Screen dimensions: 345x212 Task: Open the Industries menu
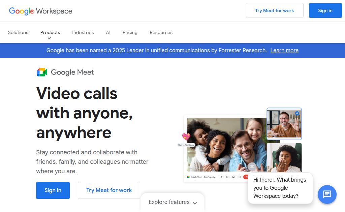(83, 32)
